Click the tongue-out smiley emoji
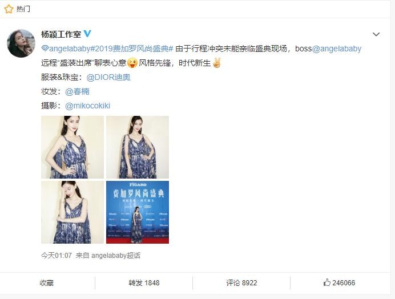395x299 pixels. (x=132, y=63)
